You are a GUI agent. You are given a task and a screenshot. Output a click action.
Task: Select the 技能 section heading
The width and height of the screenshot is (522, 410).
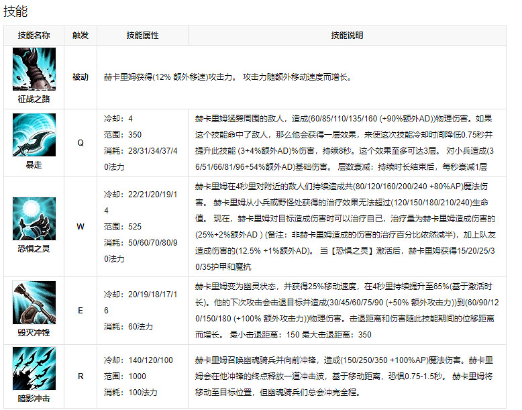click(x=15, y=11)
